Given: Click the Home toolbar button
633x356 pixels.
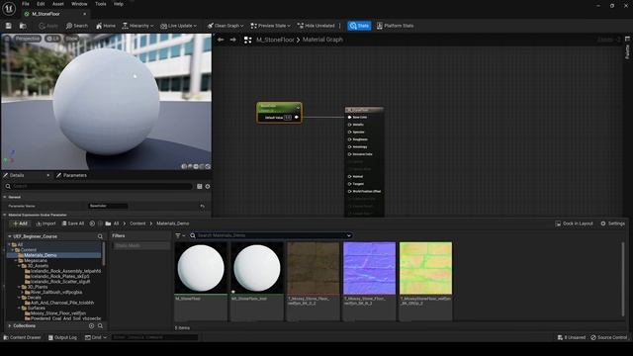Looking at the screenshot, I should tap(106, 26).
